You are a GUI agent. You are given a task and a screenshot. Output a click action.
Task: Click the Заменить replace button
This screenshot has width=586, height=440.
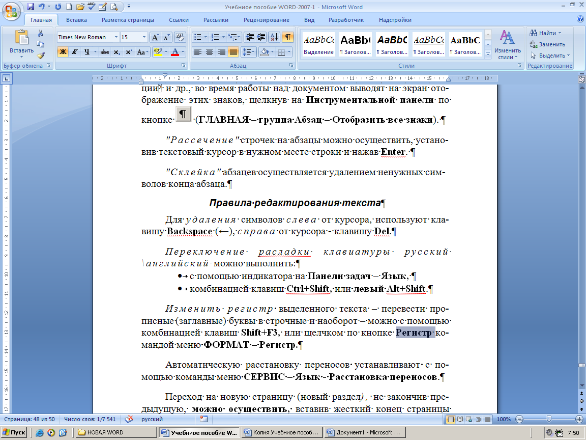click(547, 44)
